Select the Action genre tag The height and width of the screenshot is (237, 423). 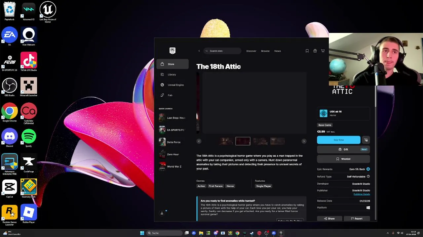click(201, 186)
